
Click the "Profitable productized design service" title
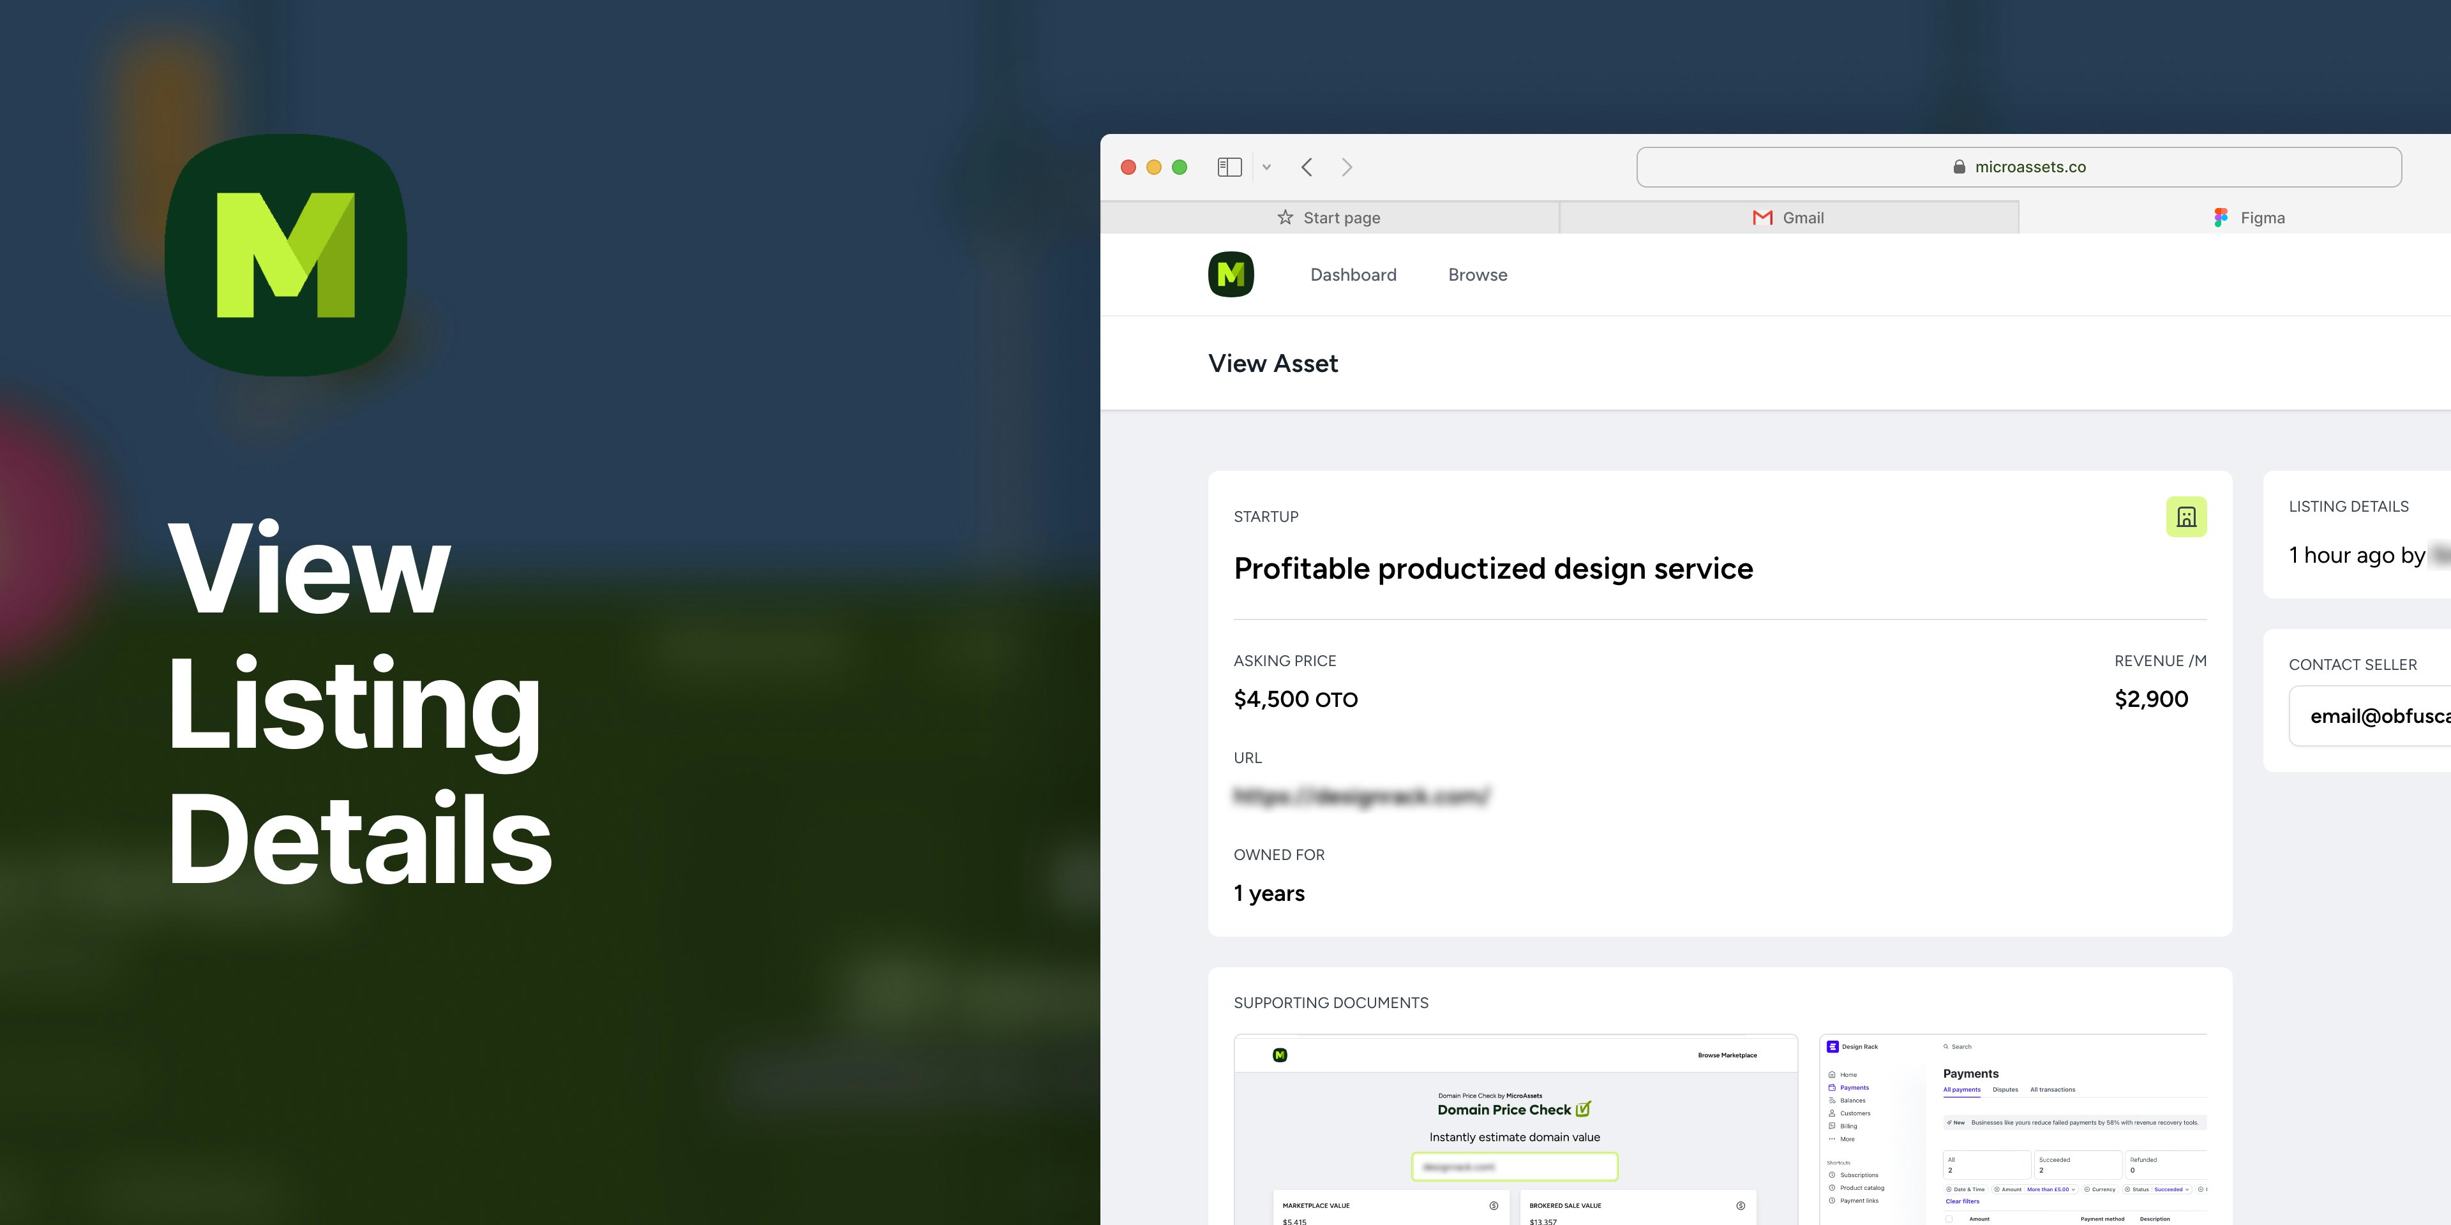[x=1493, y=568]
